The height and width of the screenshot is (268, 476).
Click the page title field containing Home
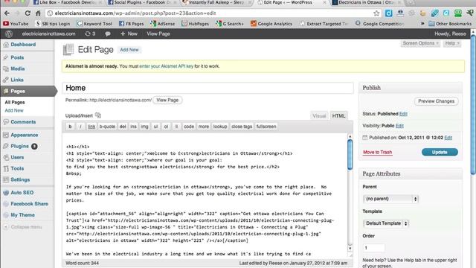coord(208,88)
